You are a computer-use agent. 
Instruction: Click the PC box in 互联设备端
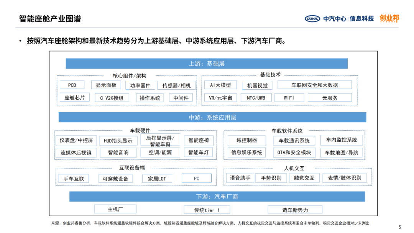coord(196,178)
